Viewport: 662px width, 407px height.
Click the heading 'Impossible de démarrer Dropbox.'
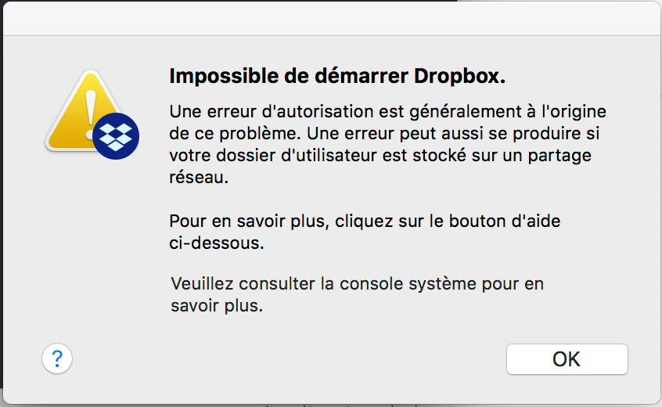pyautogui.click(x=338, y=77)
